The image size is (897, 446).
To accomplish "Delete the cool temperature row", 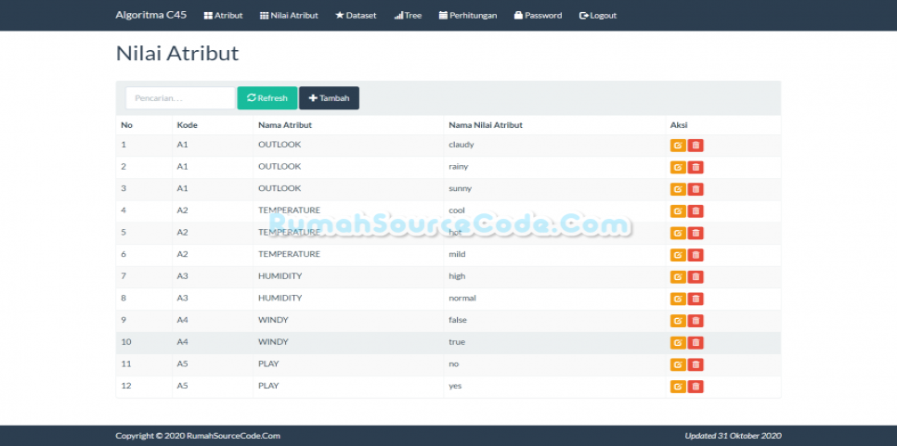I will tap(695, 211).
